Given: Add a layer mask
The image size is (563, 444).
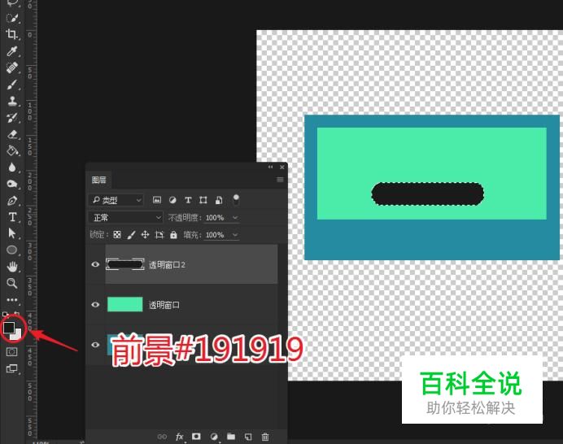Looking at the screenshot, I should tap(196, 436).
